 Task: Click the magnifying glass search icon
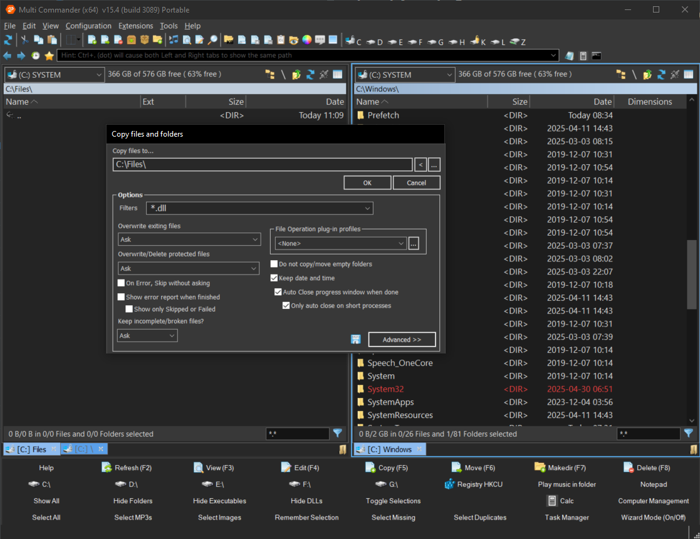click(213, 40)
